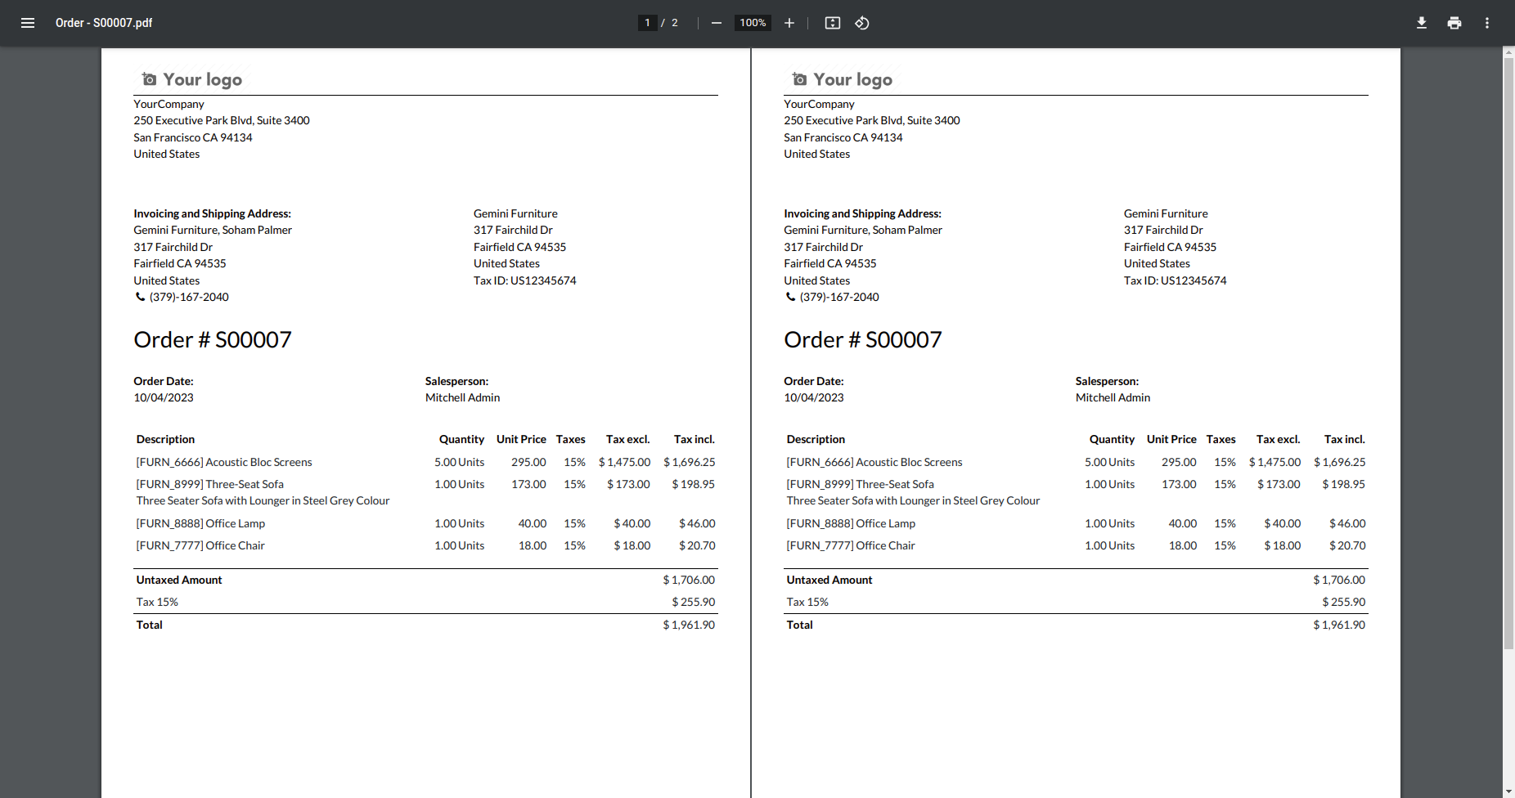Click Untaxed Amount '$ 1,706.00' on left page
The image size is (1515, 798).
click(x=689, y=580)
